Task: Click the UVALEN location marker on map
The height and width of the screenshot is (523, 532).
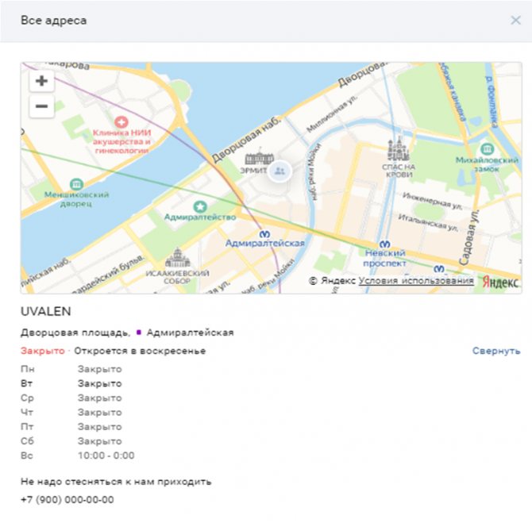Action: point(279,171)
